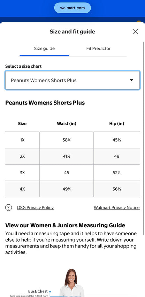Screen dimensions: 145x297
Task: Select the Size guide tab
Action: coord(44,49)
